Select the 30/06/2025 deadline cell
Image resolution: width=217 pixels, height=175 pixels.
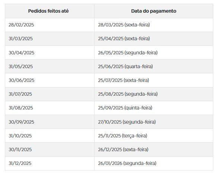50,80
